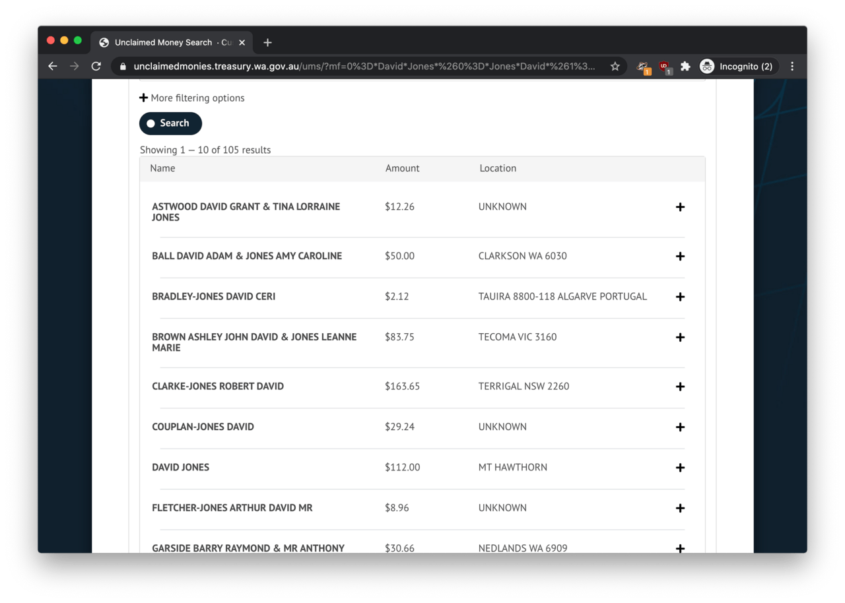Click the location MT HAWTHORN

pos(513,467)
